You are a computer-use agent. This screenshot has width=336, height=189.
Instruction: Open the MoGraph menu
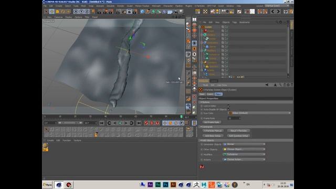point(156,6)
